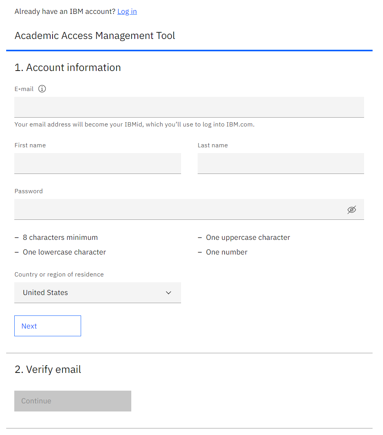Click the One number requirement text
The image size is (383, 435).
227,252
